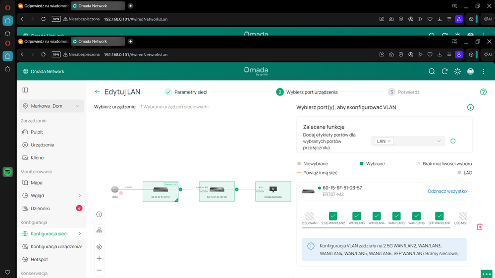Take a snapshot with the camera toolbar icon
The image size is (495, 278).
391,54
